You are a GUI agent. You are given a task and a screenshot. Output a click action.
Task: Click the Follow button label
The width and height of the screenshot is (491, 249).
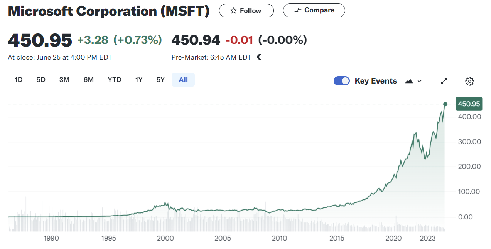250,11
